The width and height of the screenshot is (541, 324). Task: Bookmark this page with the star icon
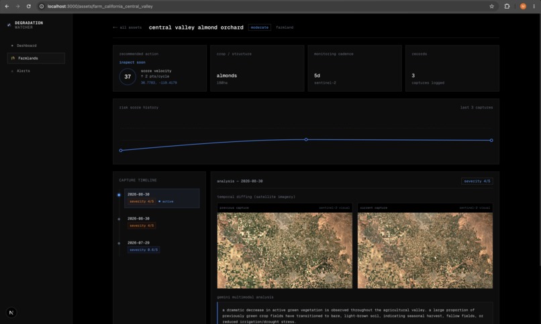click(491, 6)
